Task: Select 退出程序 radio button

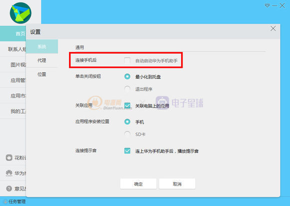Action: pyautogui.click(x=127, y=89)
